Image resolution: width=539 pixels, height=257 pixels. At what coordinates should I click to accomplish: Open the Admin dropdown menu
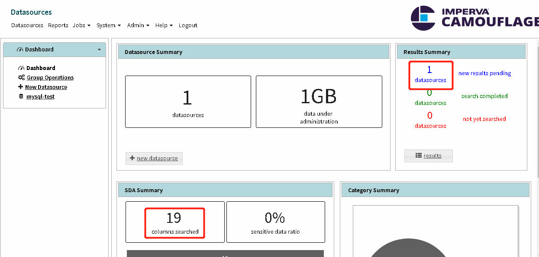point(138,25)
